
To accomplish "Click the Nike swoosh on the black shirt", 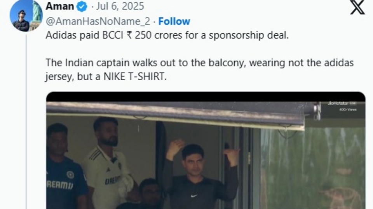I will (193, 196).
